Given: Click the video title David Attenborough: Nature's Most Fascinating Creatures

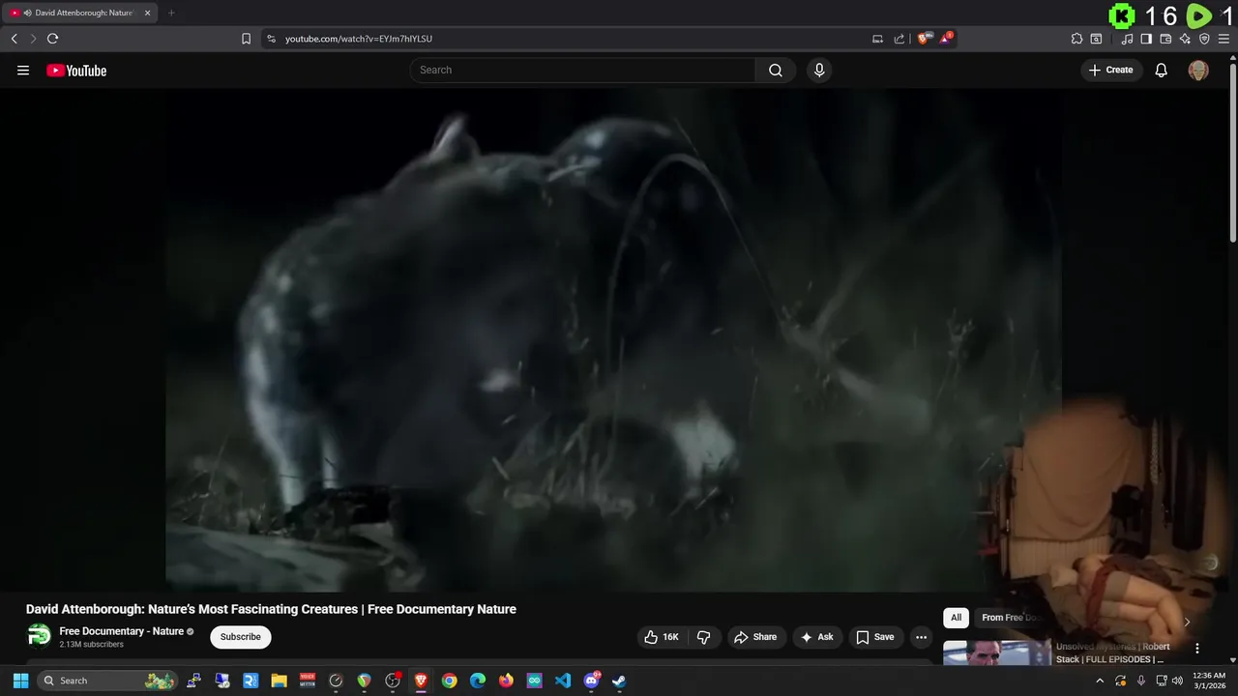Looking at the screenshot, I should point(271,609).
